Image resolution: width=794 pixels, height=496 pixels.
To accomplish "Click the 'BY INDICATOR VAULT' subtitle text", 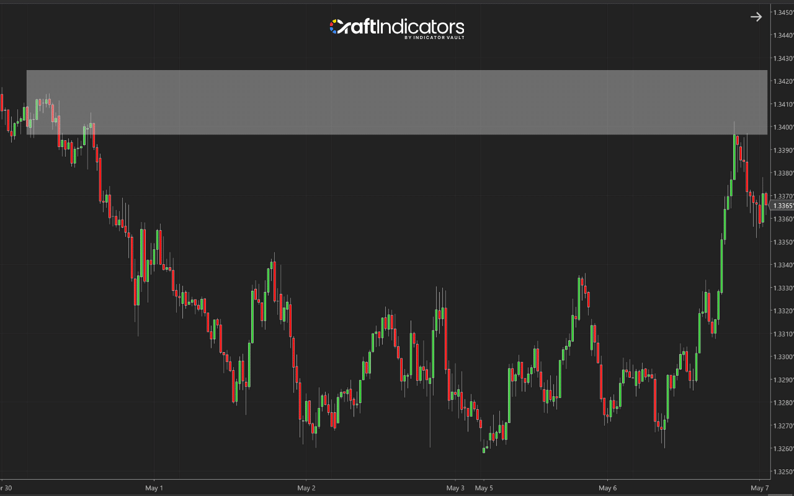I will click(x=435, y=38).
